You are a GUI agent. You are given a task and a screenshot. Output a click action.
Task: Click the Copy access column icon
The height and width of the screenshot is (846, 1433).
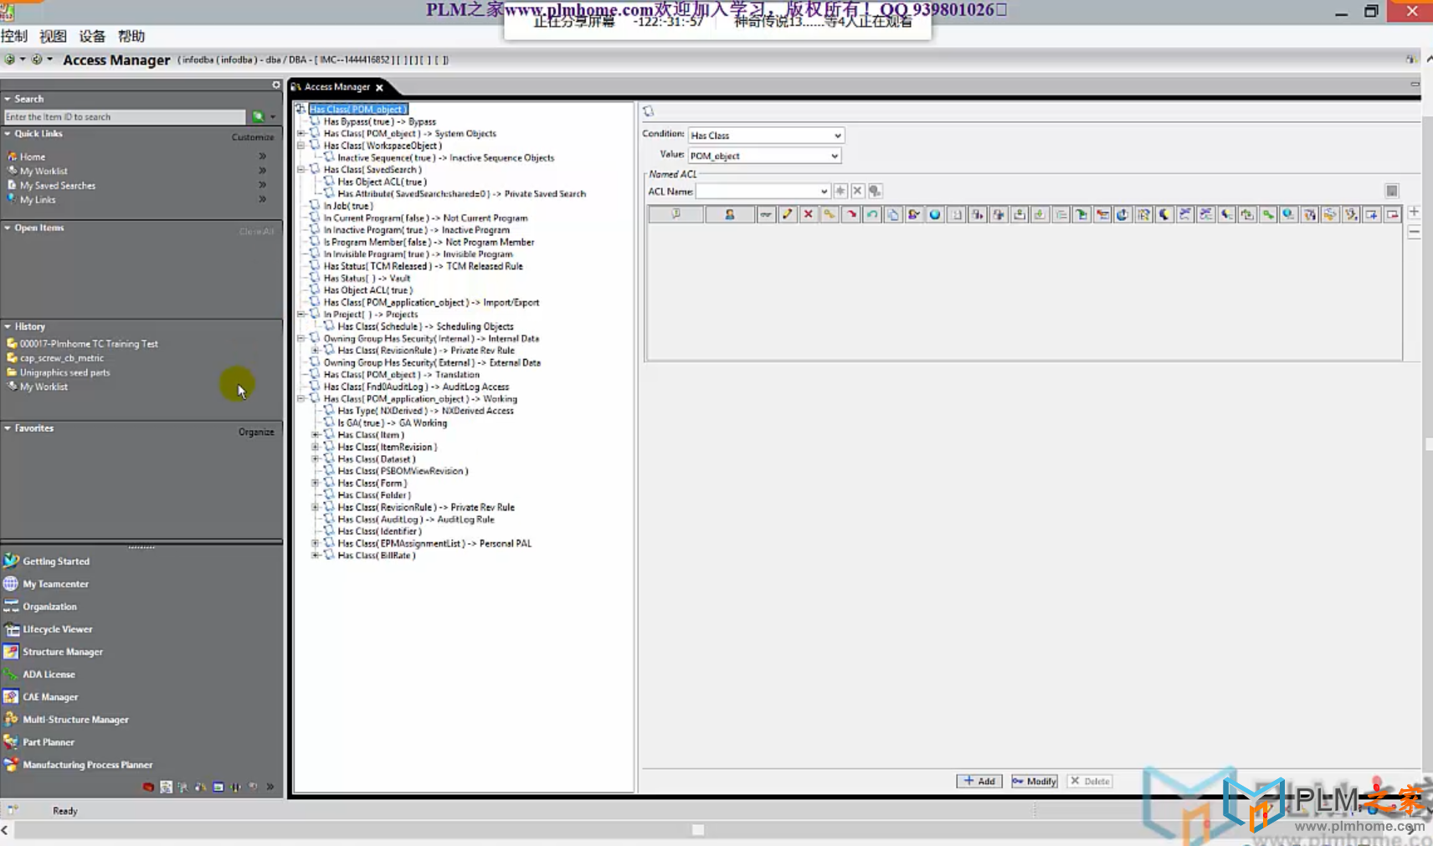pos(892,215)
